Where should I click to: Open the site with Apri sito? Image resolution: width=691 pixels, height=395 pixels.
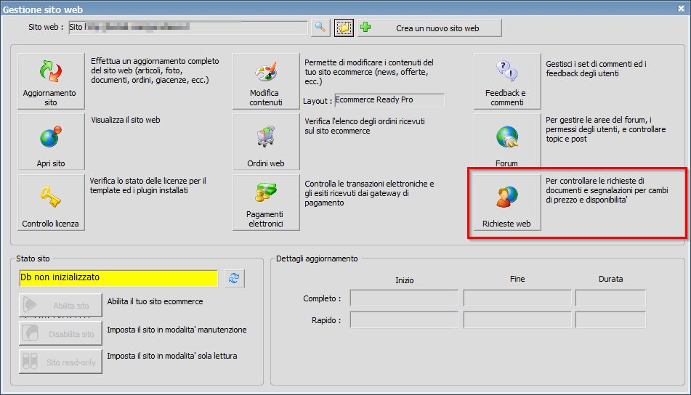[x=51, y=142]
